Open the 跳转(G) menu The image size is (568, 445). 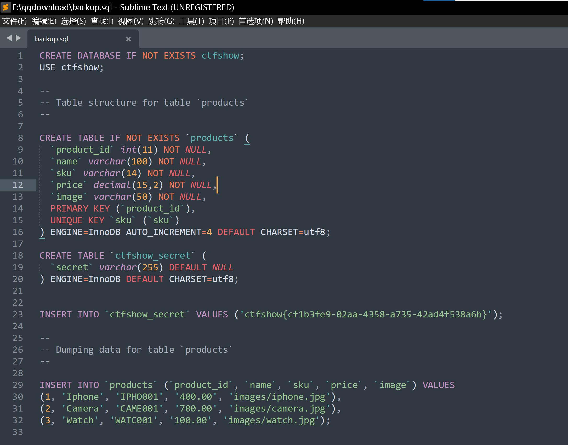point(161,21)
